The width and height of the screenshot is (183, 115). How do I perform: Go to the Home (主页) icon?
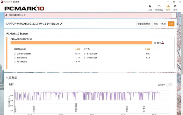pyautogui.click(x=150, y=8)
